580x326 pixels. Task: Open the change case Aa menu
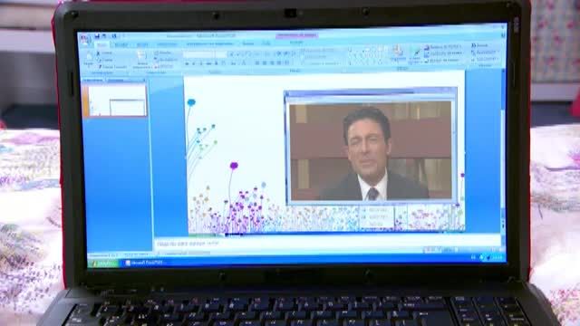[x=234, y=63]
